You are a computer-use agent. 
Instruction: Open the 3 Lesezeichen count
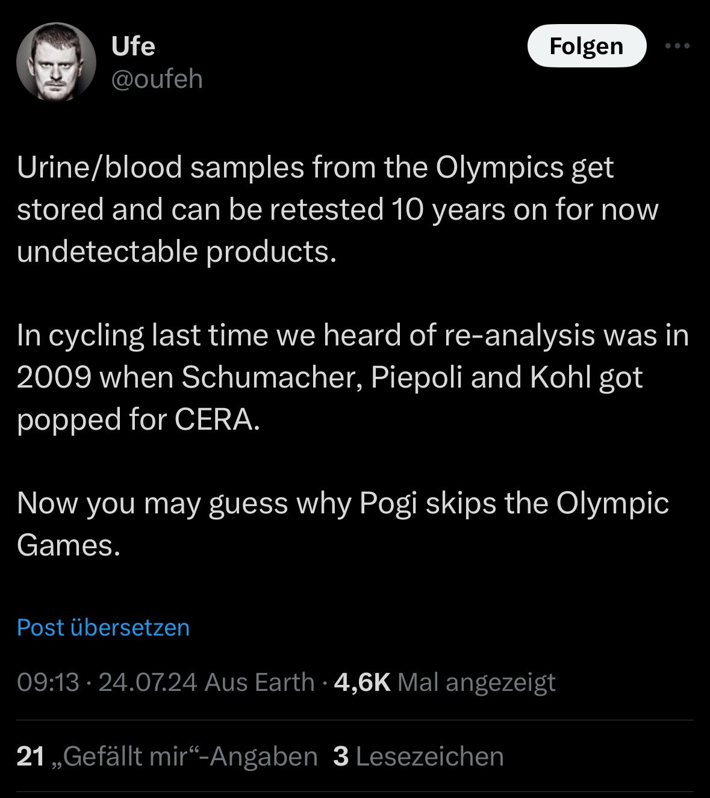pyautogui.click(x=418, y=756)
